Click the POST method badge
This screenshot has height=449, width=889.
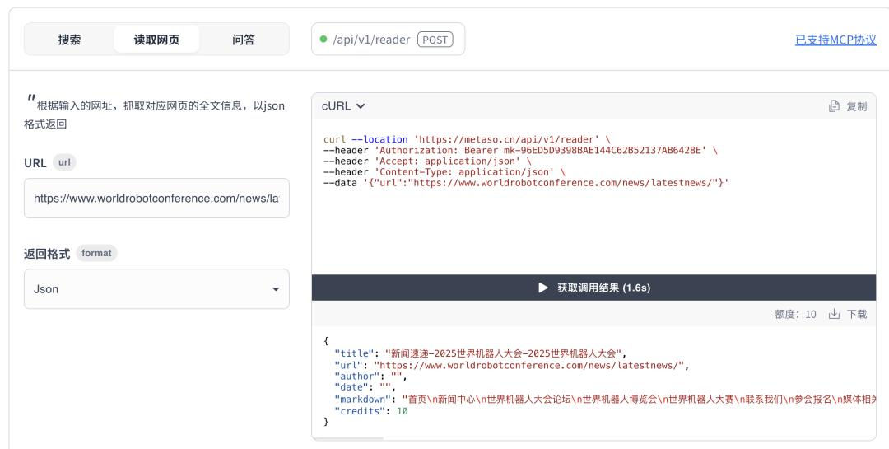tap(435, 40)
